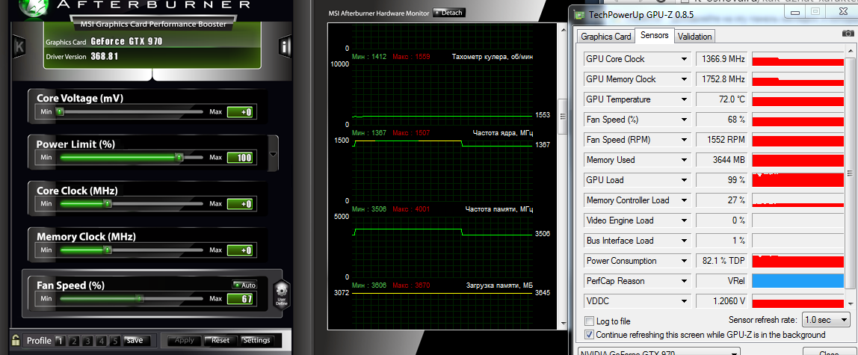858x355 pixels.
Task: Open the GPU Core Clock sensor dropdown
Action: (683, 59)
